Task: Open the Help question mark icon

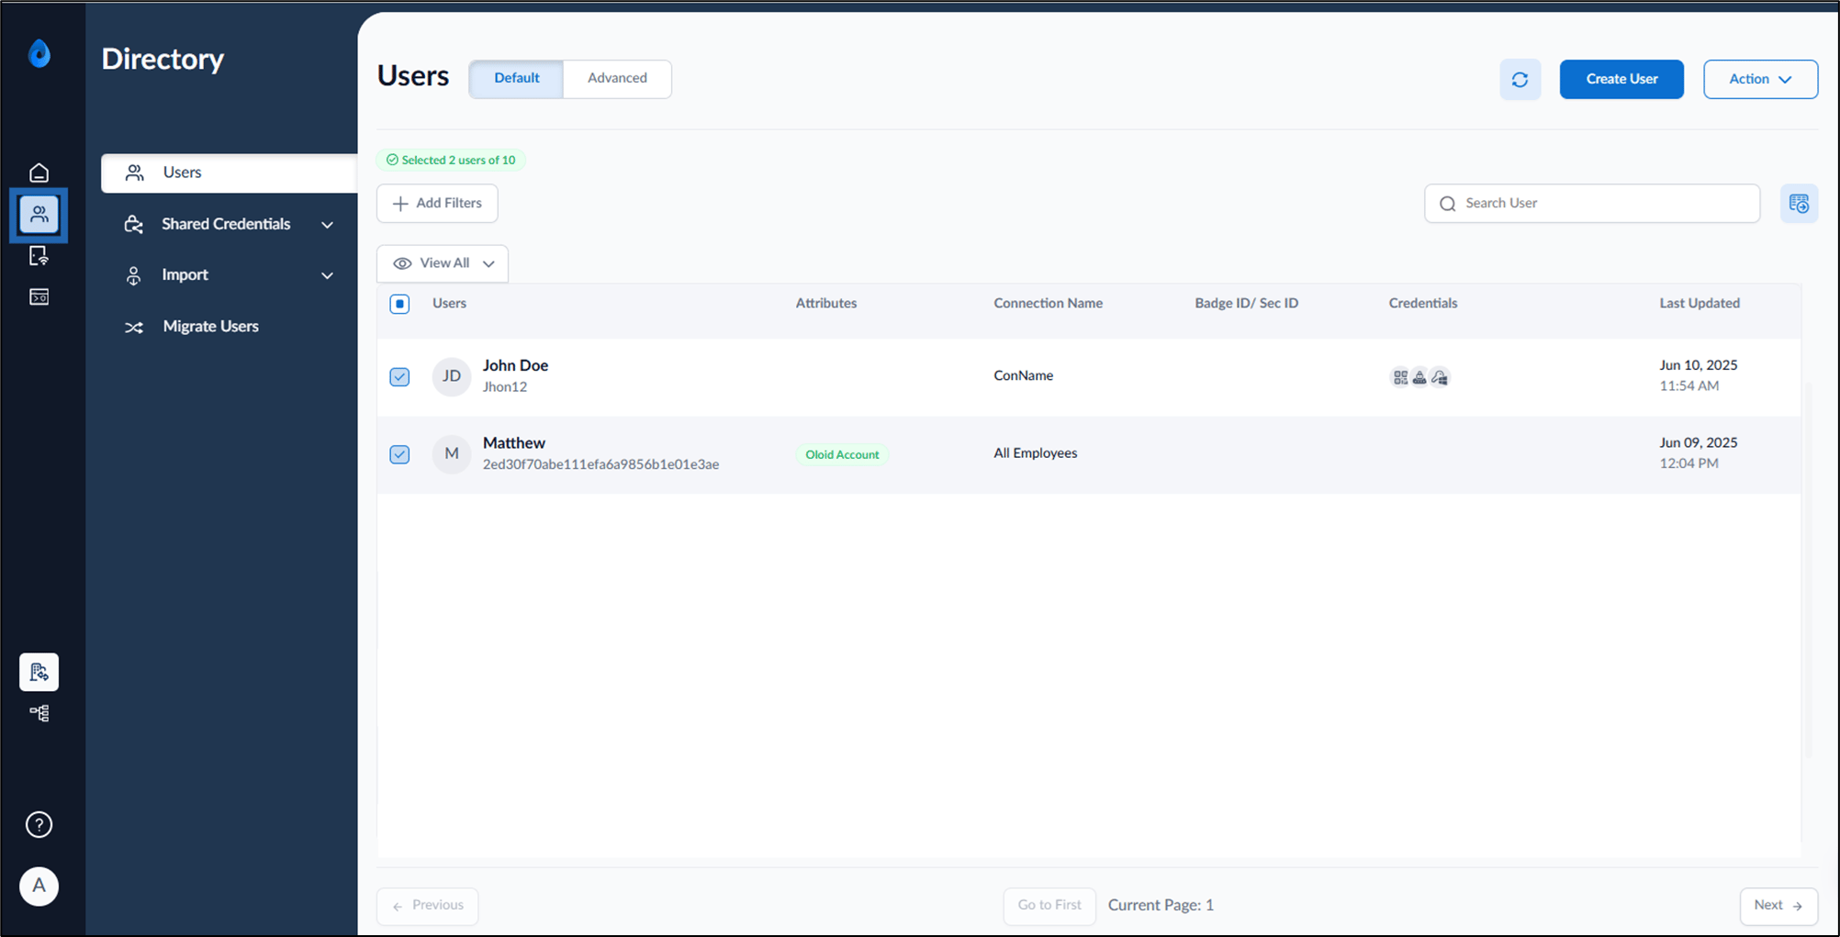Action: pyautogui.click(x=39, y=824)
